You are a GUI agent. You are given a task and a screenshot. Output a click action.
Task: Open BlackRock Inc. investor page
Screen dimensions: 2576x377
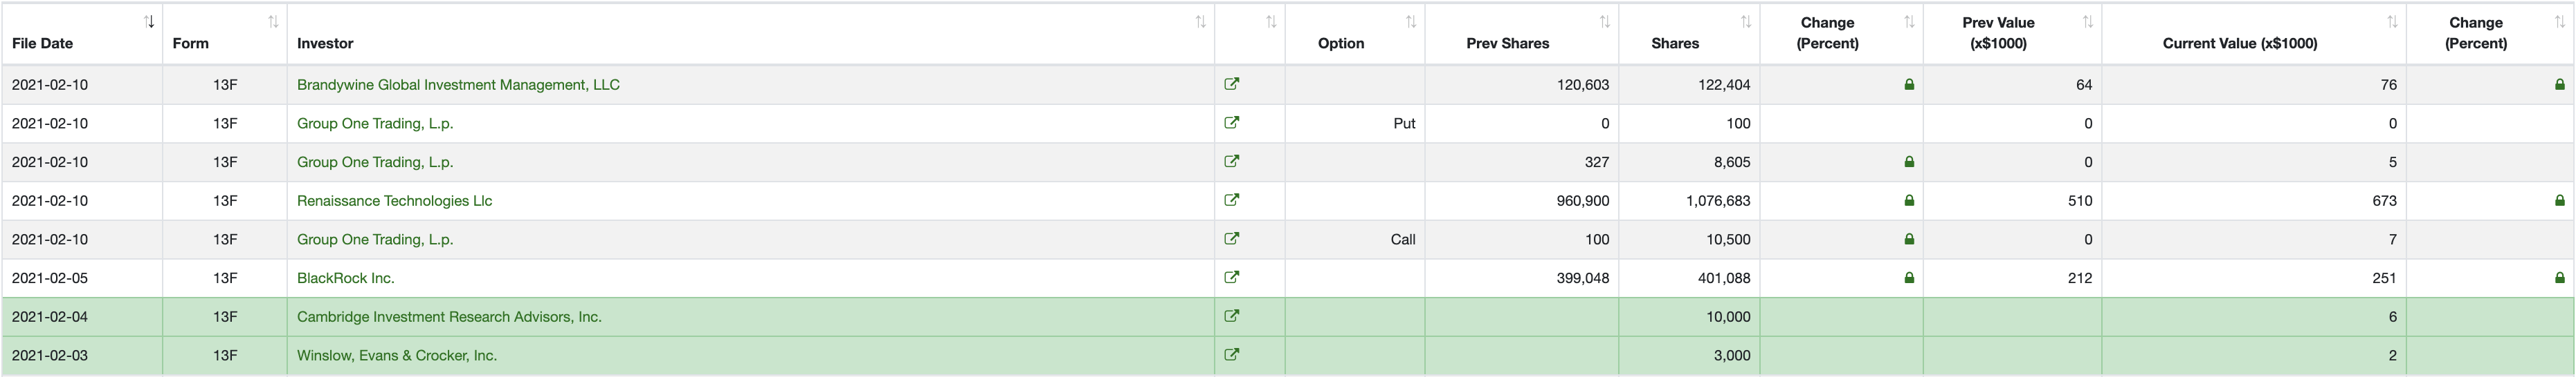tap(346, 278)
